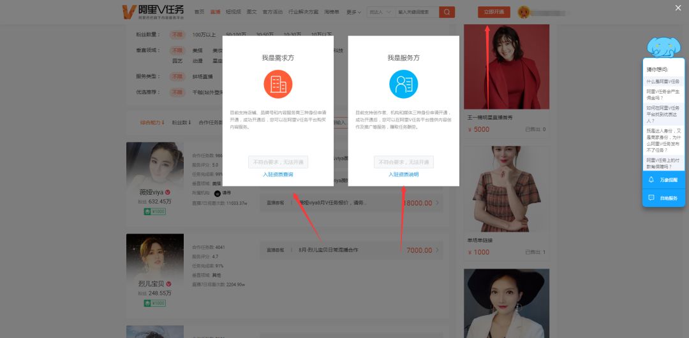Open the 烈儿宝贝 profile photo

(154, 256)
